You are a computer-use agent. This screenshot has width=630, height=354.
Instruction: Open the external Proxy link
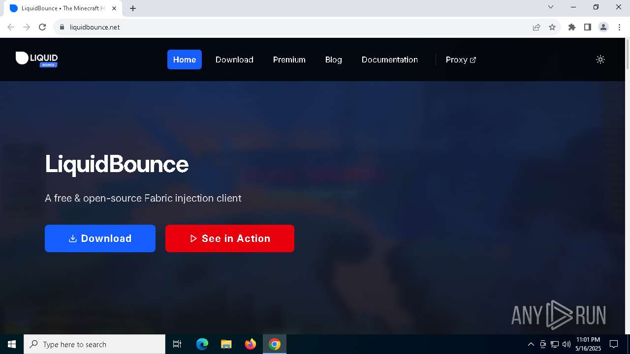click(x=461, y=59)
